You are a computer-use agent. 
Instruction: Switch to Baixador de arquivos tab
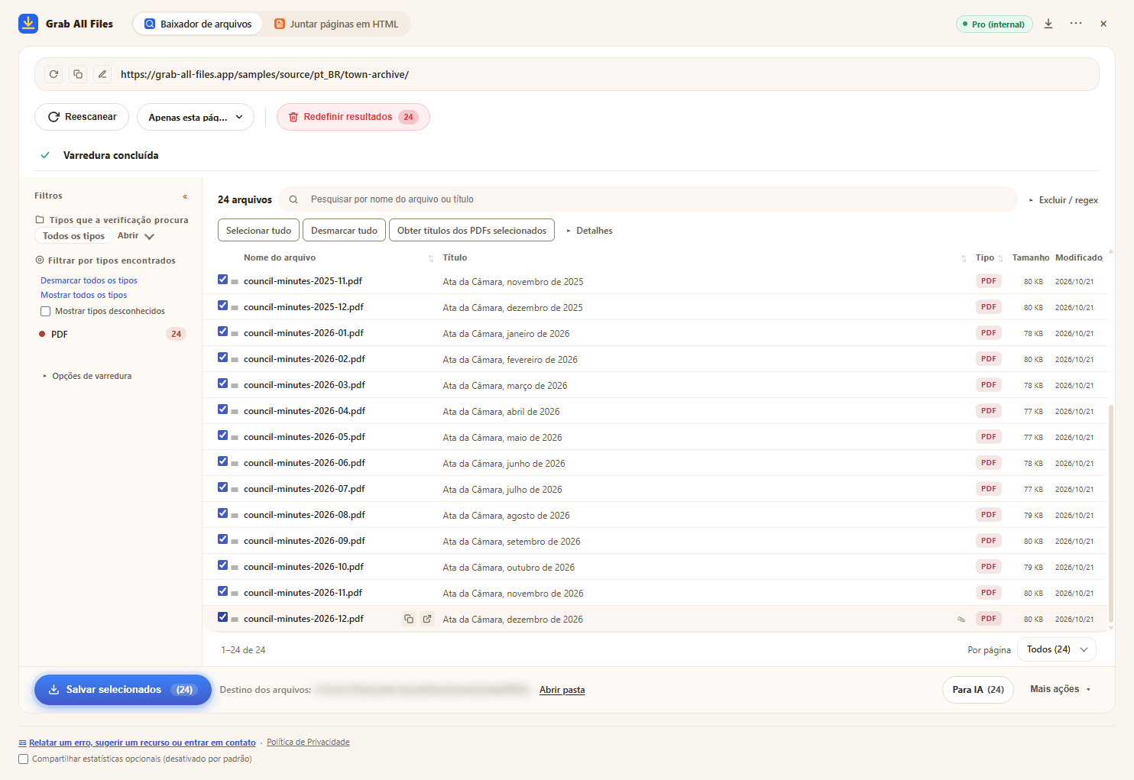coord(198,24)
